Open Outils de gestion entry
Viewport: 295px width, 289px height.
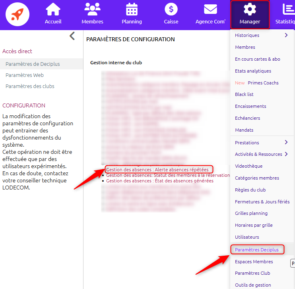click(x=253, y=285)
